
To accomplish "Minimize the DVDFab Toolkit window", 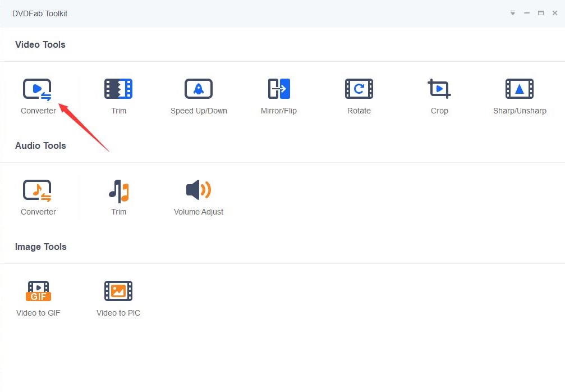I will 527,13.
